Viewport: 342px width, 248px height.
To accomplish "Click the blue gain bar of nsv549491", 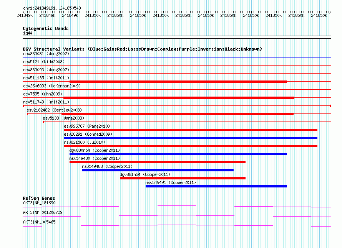I will pyautogui.click(x=216, y=186).
